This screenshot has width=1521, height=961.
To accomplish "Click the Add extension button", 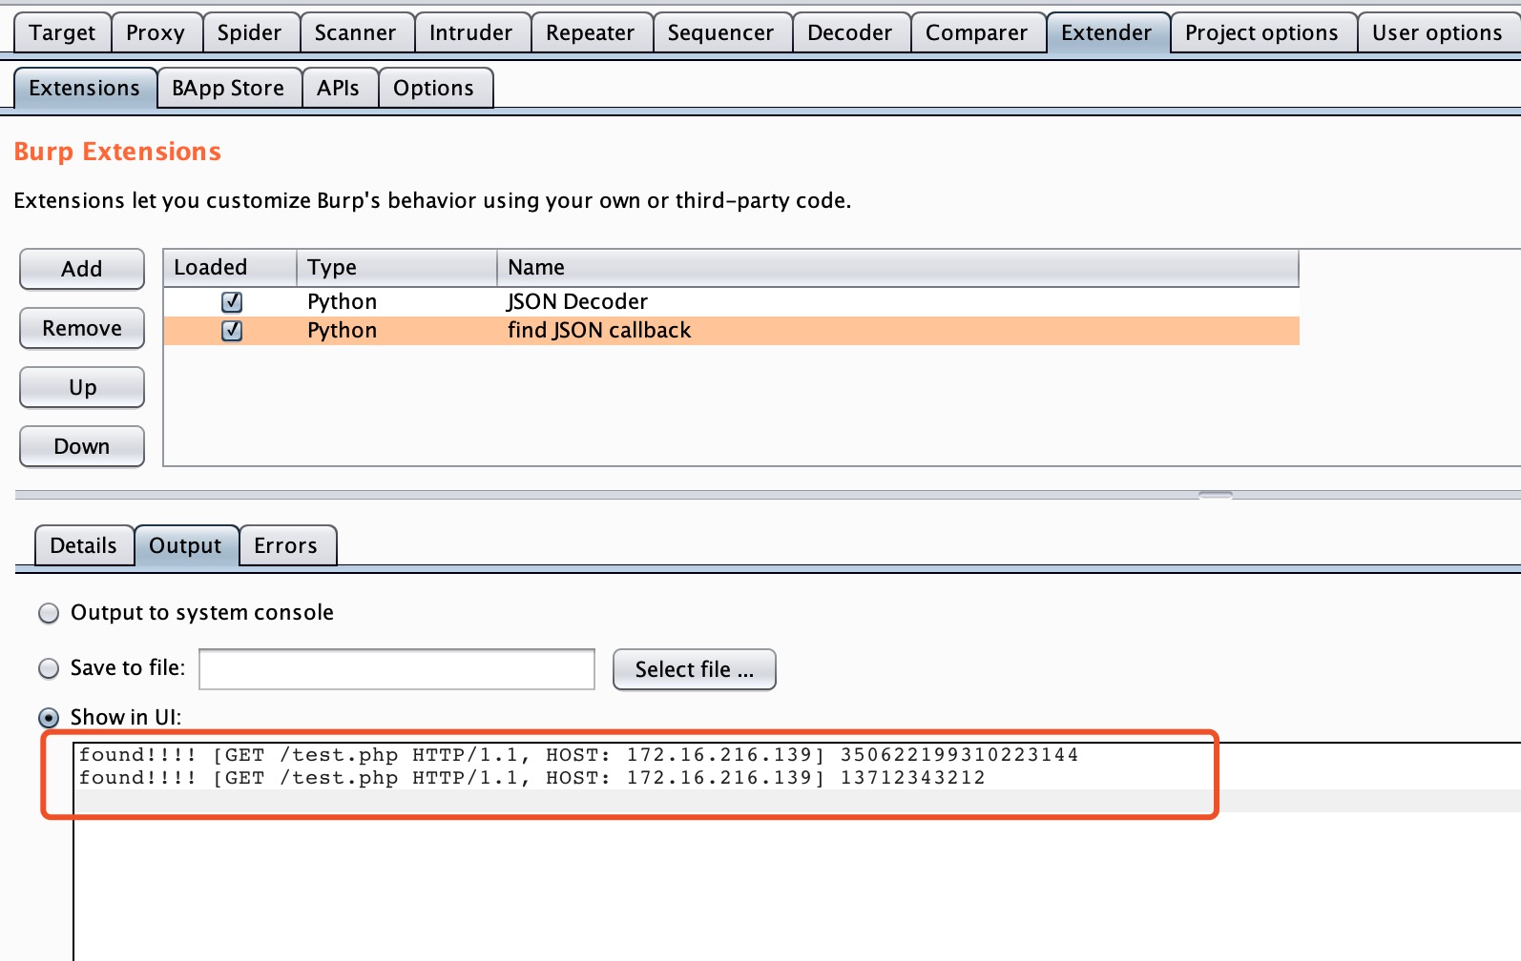I will tap(82, 269).
